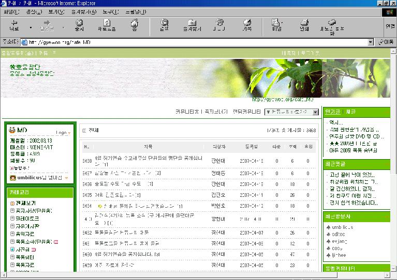Open the 파일(F) File menu
Screen dimensions: 397x280
[11, 11]
